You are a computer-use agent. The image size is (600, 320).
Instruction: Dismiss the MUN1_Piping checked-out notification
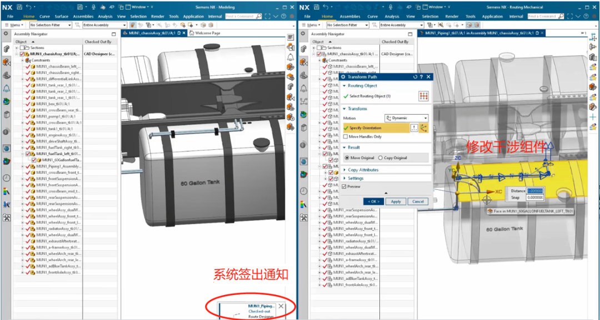tap(281, 306)
